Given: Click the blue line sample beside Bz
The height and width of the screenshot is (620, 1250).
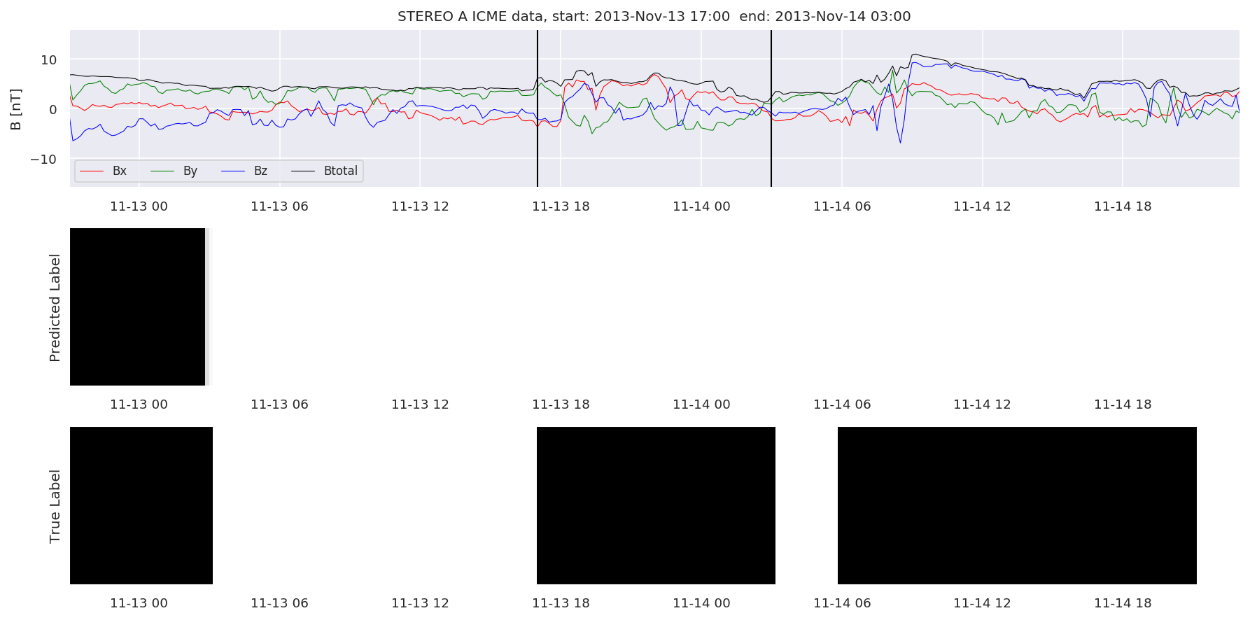Looking at the screenshot, I should tap(233, 171).
